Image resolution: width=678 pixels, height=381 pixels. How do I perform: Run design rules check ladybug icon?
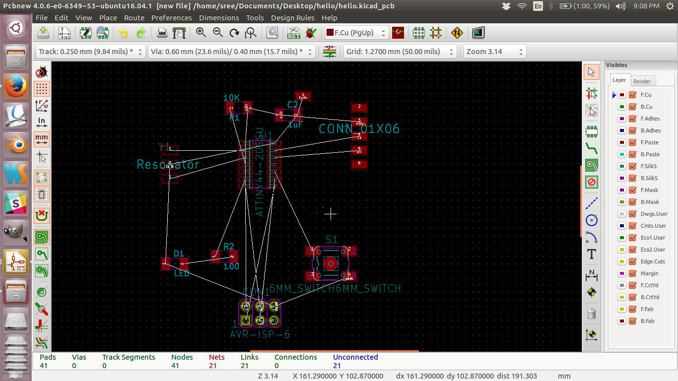coord(311,33)
